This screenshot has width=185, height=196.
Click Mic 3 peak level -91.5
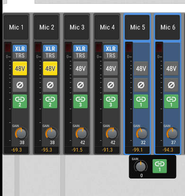pyautogui.click(x=77, y=150)
